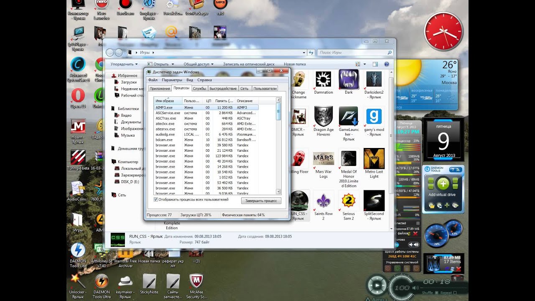Switch to the Быстродействие tab

click(223, 89)
